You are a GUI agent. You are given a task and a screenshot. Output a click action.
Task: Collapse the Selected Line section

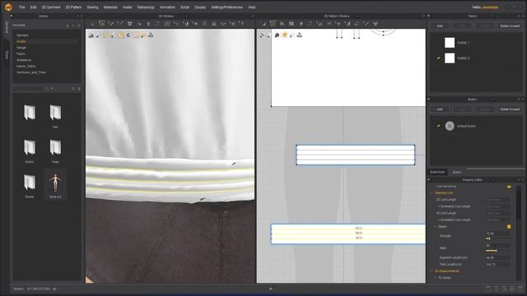pyautogui.click(x=432, y=193)
